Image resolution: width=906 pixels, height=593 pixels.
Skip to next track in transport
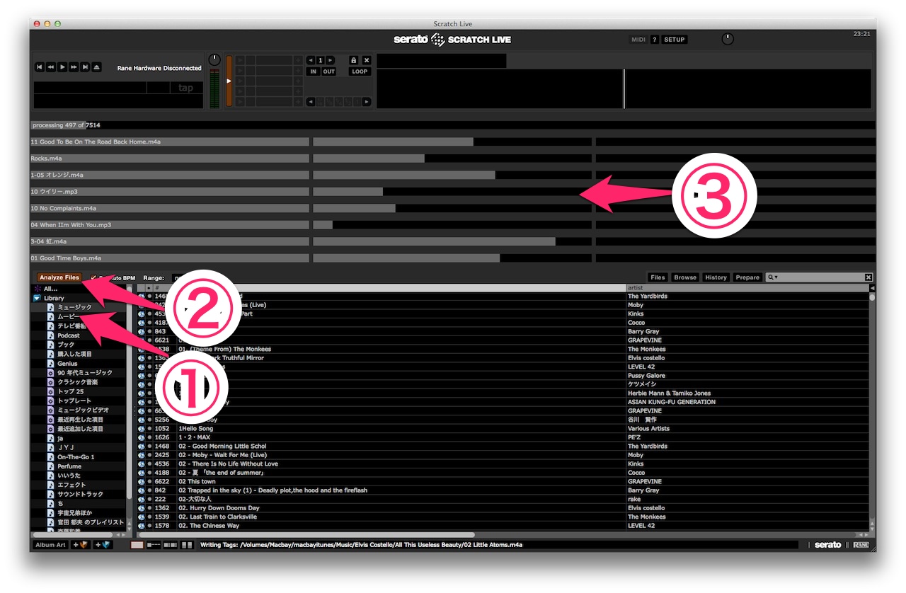85,67
